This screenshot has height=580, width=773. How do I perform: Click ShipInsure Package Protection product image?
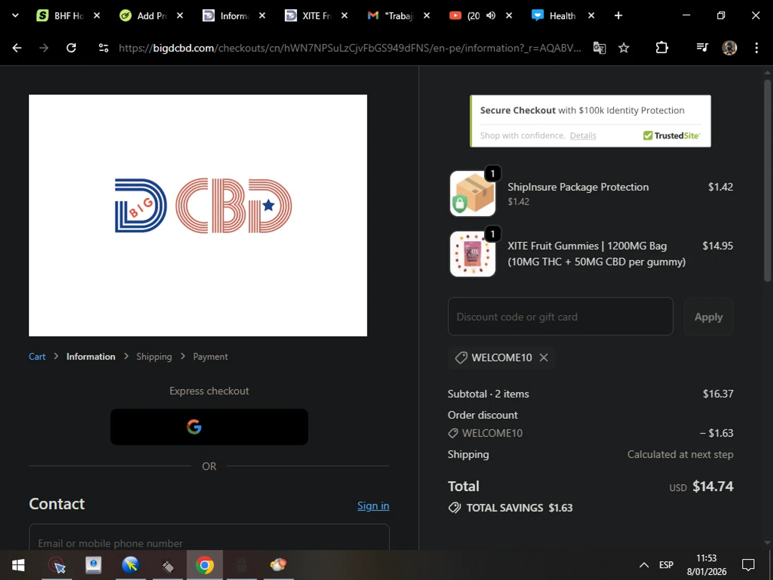coord(473,193)
